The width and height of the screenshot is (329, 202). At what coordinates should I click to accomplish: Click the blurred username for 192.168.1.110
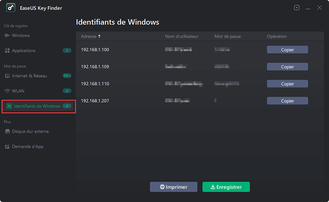pyautogui.click(x=184, y=84)
